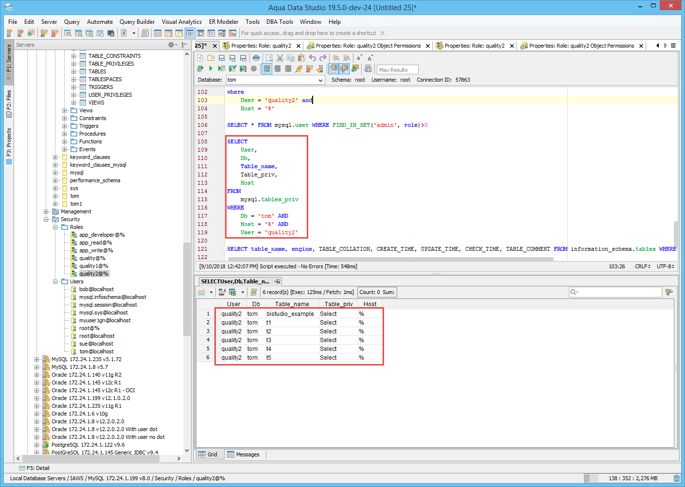Viewport: 685px width, 487px height.
Task: Click the trash can icon in status bar
Action: pyautogui.click(x=677, y=478)
